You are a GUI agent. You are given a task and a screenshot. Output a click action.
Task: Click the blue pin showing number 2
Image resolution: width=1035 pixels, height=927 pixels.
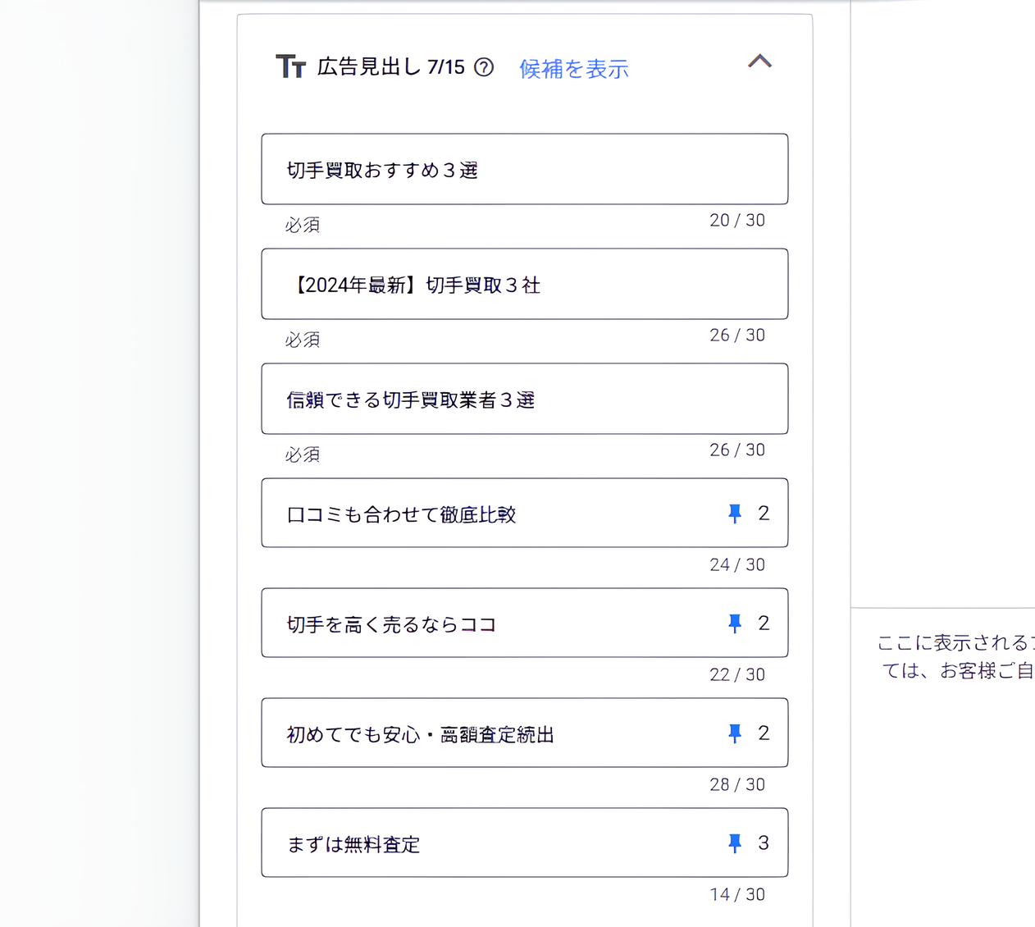click(x=734, y=513)
